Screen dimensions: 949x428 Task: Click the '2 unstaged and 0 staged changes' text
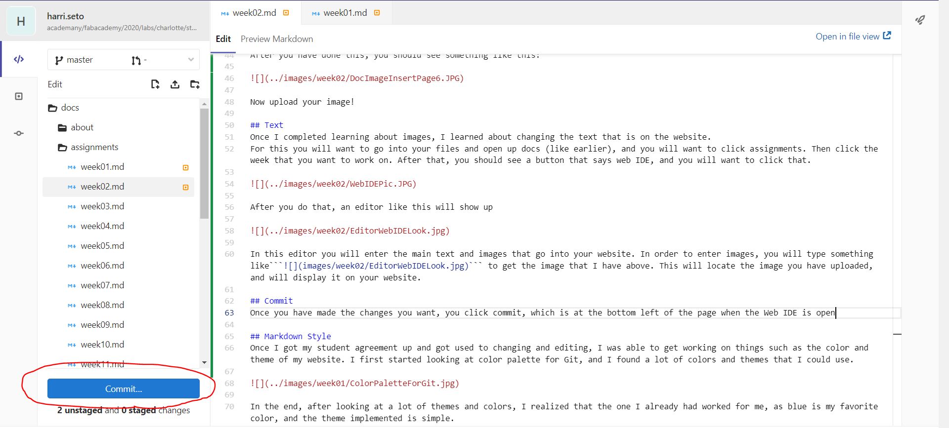[x=124, y=411]
